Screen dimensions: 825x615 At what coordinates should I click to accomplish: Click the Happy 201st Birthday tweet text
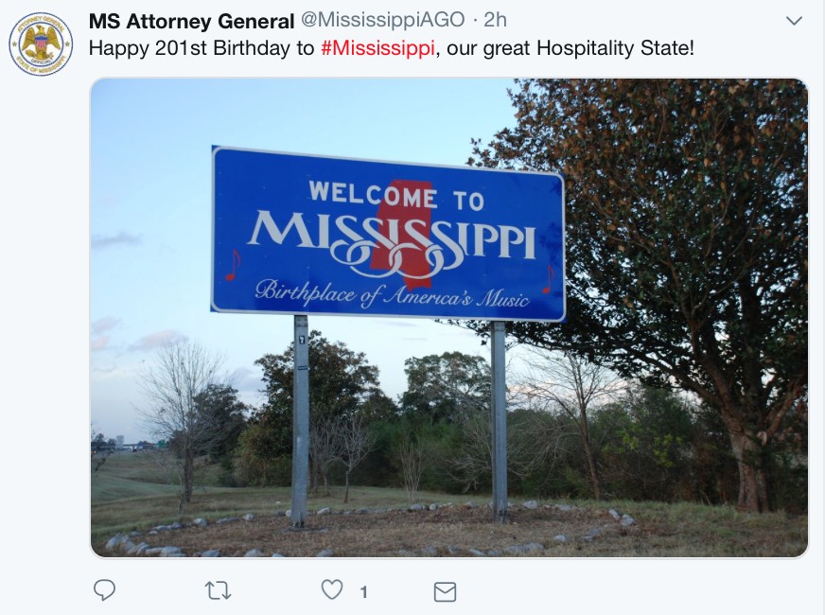click(x=392, y=48)
